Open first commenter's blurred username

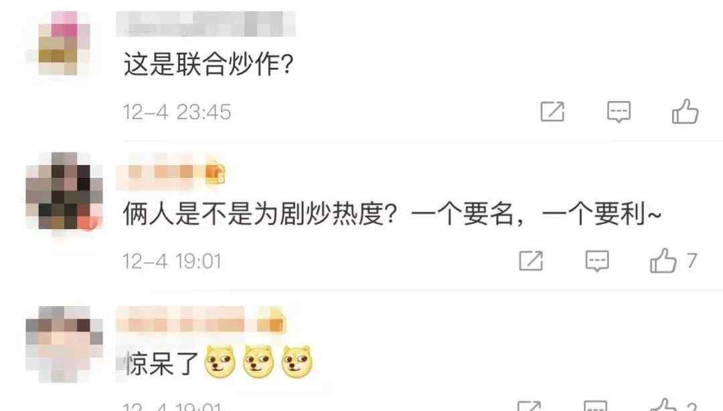pos(206,23)
